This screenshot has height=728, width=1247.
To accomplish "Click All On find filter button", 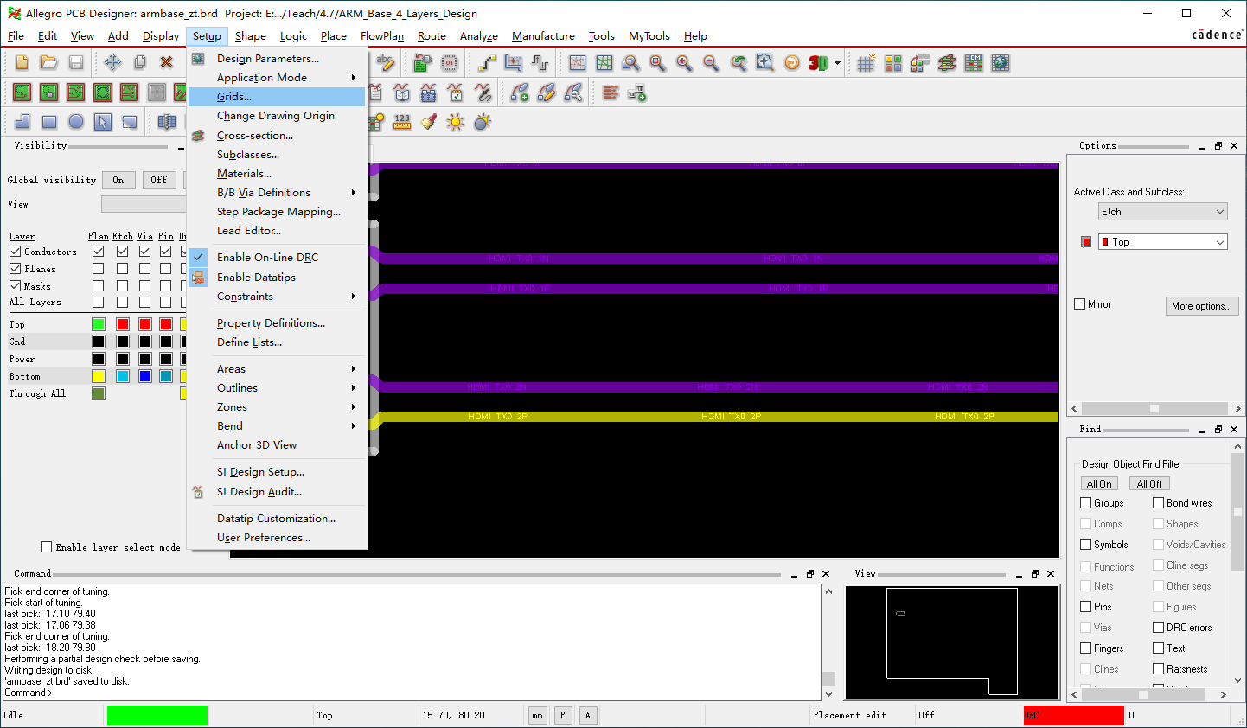I will click(1099, 484).
